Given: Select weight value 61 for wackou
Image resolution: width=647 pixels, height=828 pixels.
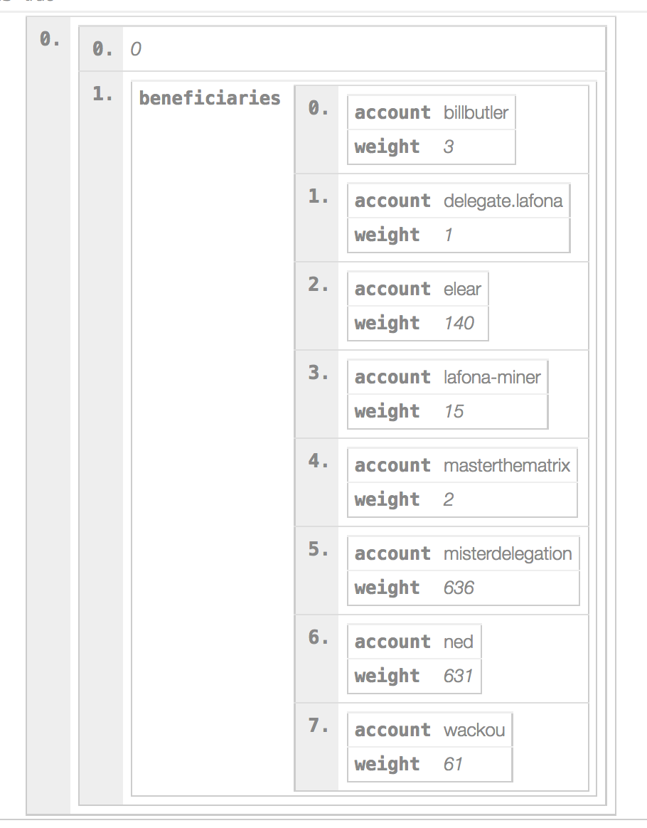Looking at the screenshot, I should point(453,764).
